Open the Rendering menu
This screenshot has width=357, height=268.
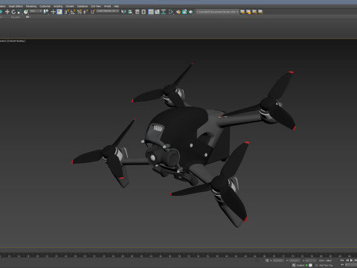(x=31, y=6)
